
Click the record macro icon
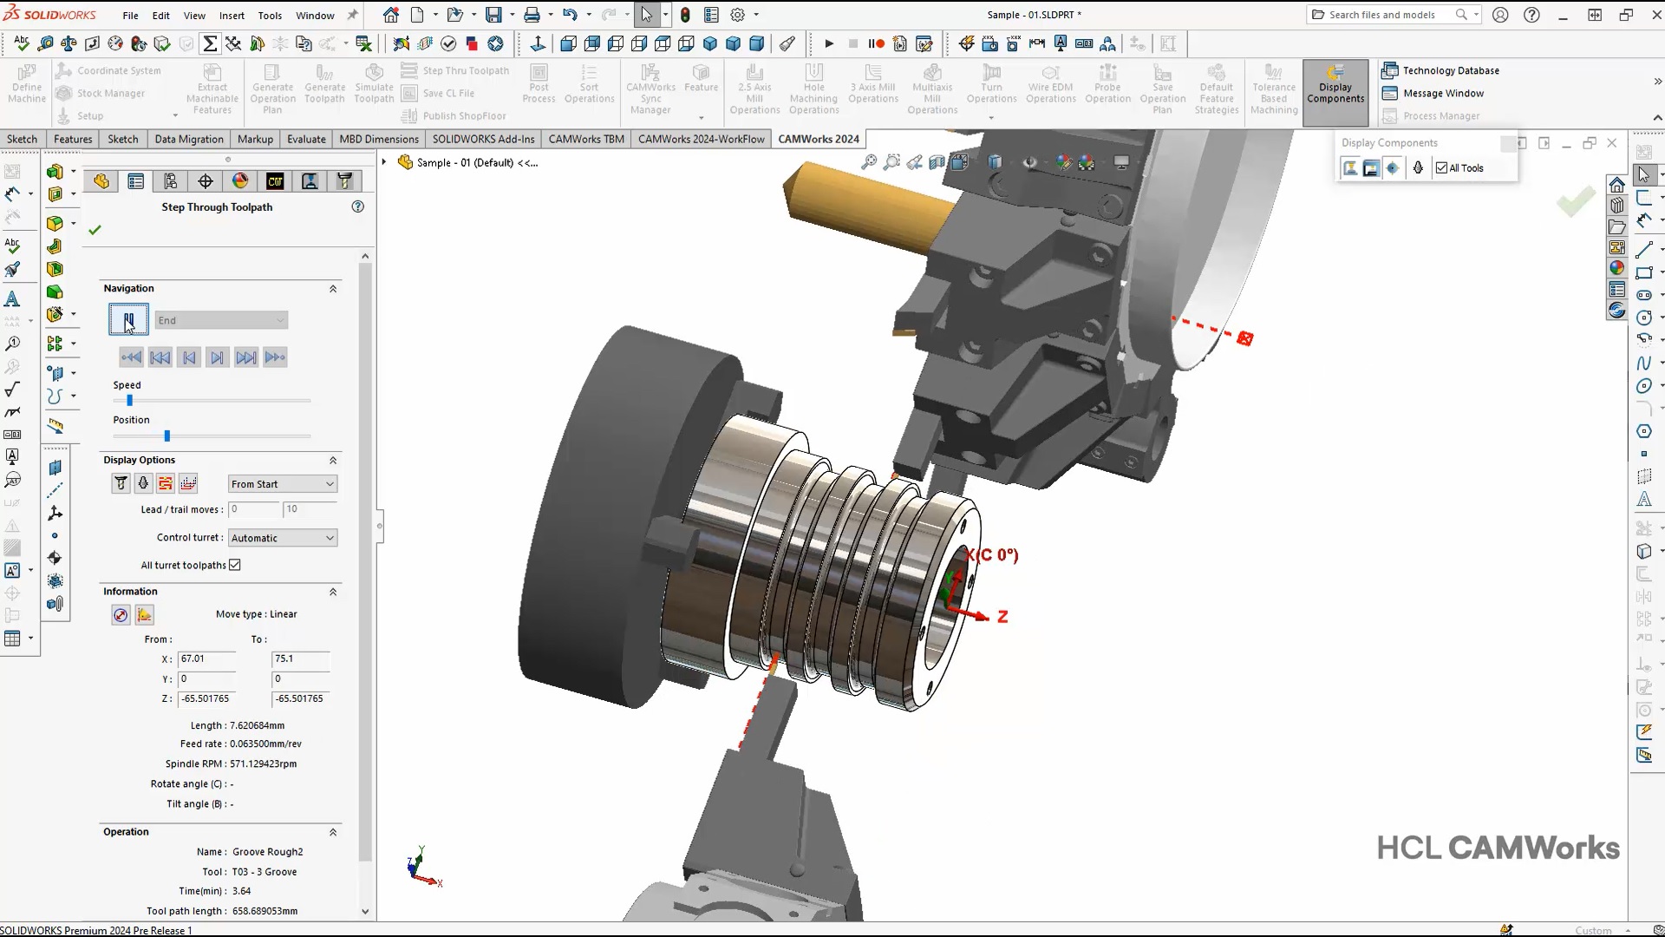tap(877, 43)
